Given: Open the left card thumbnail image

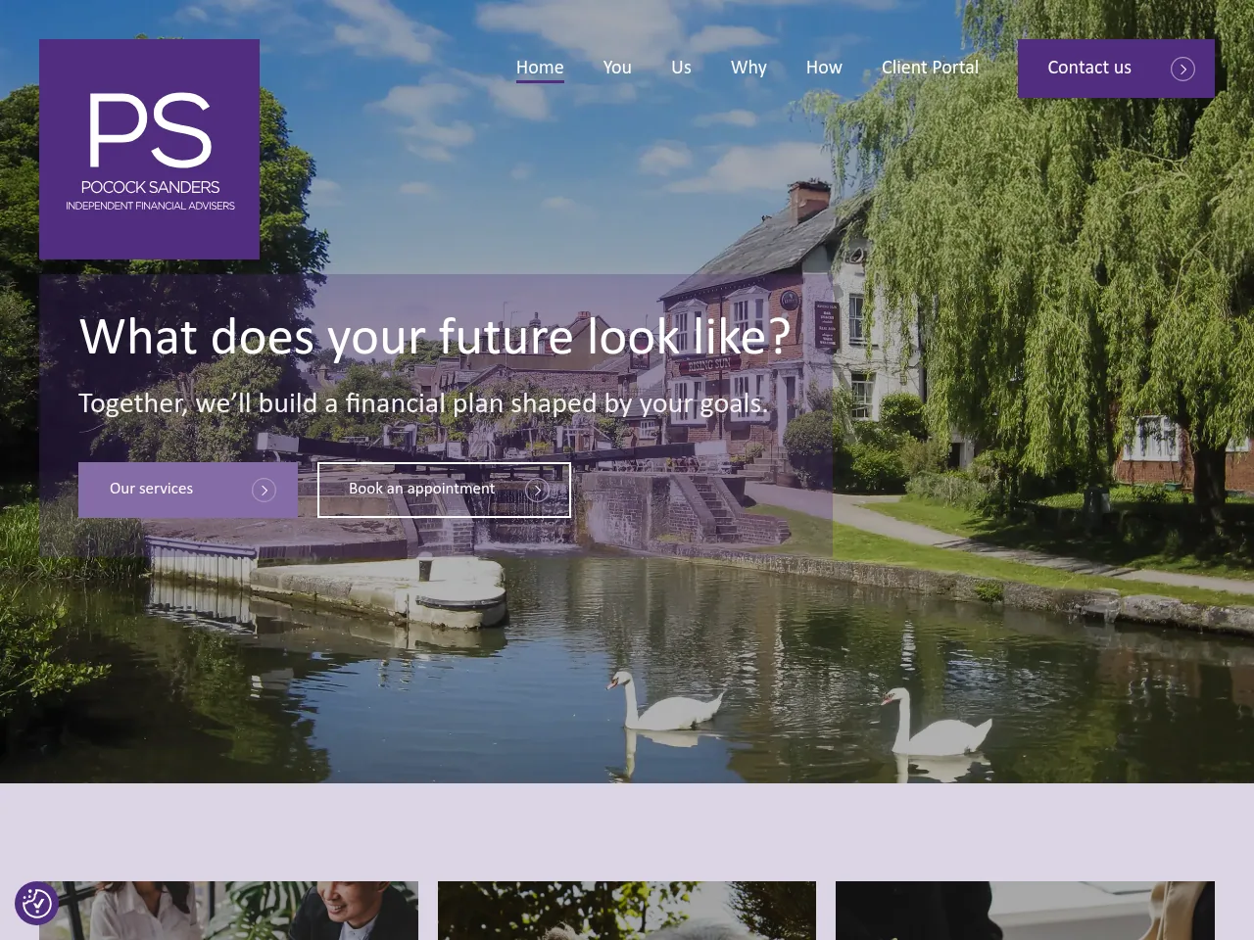Looking at the screenshot, I should click(x=228, y=911).
